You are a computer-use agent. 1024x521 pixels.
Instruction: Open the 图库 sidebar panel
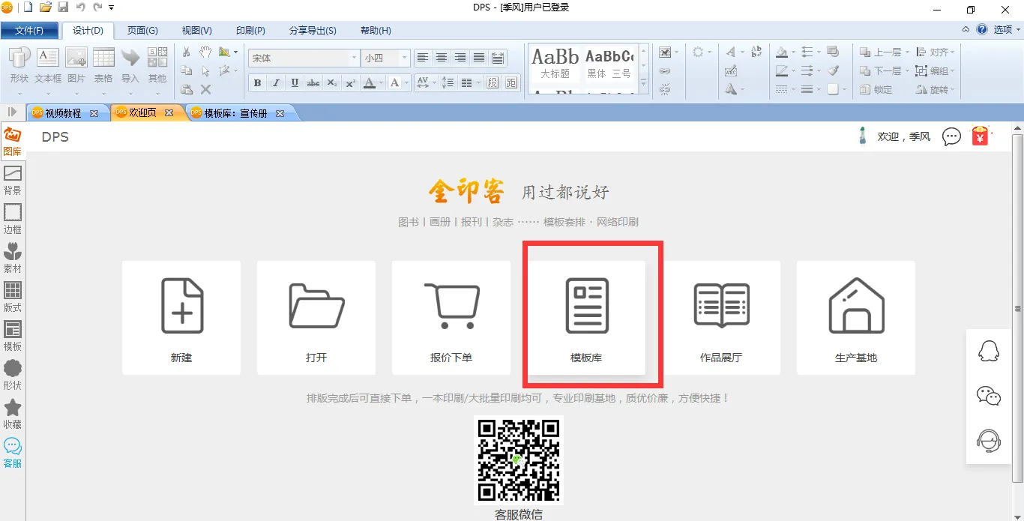pos(13,142)
